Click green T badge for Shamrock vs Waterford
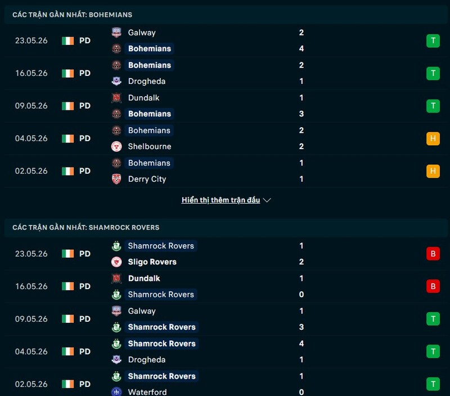450x396 pixels. [x=433, y=384]
